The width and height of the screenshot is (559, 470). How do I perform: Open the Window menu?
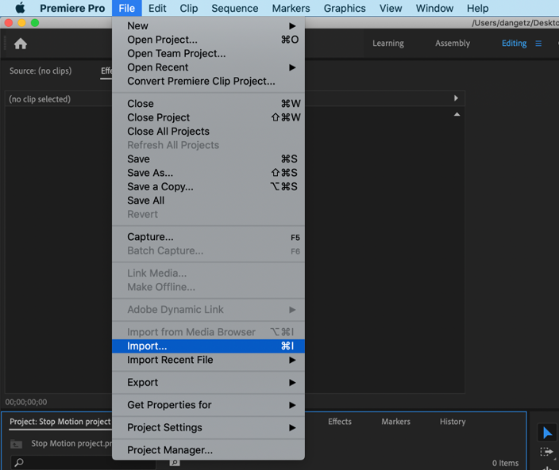(434, 8)
